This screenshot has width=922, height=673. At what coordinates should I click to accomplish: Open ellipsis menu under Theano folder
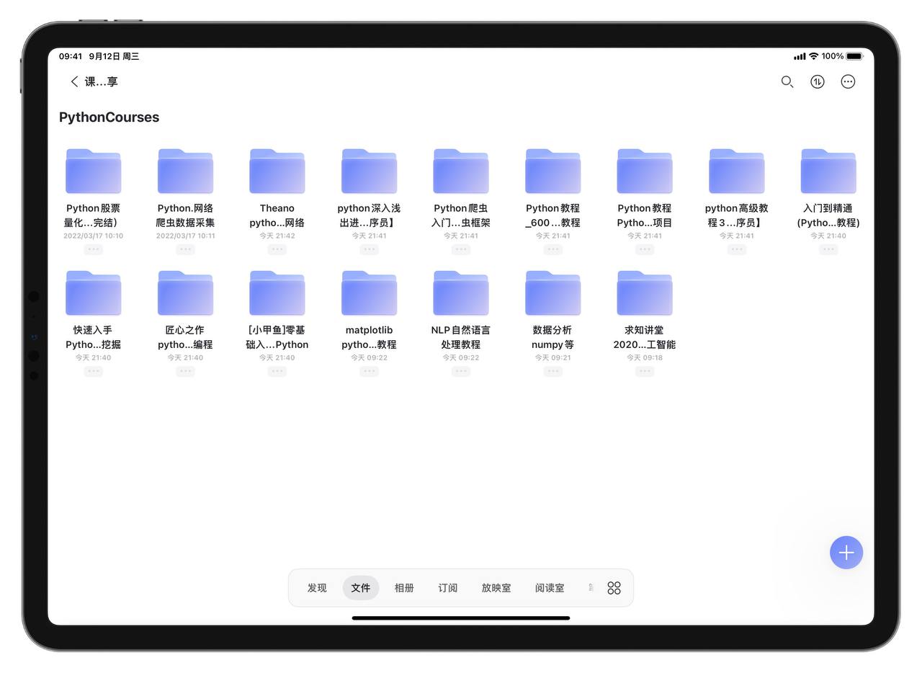point(277,249)
